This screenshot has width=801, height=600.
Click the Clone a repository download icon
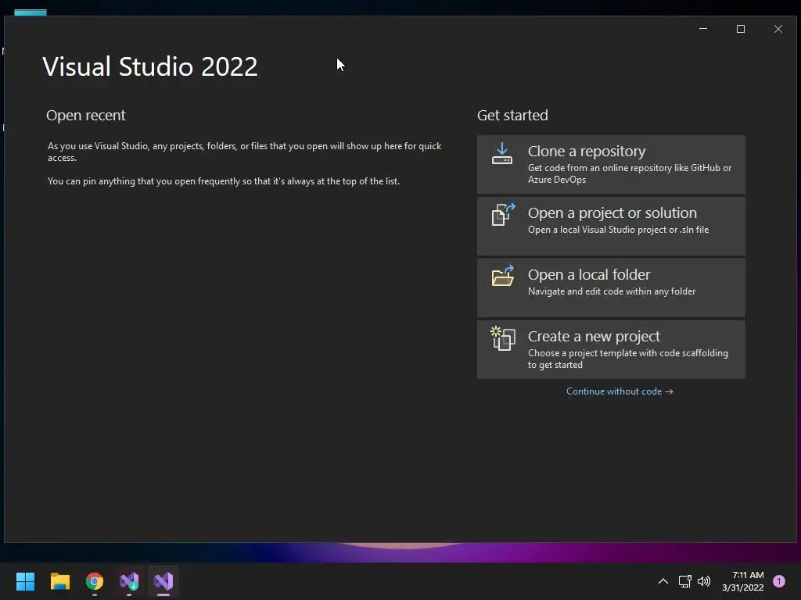(x=501, y=154)
